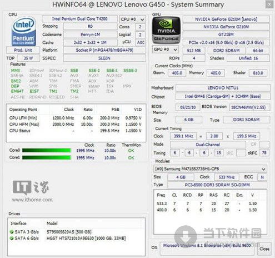This screenshot has height=258, width=275.
Task: Click the EM64T feature label
Action: [x=17, y=91]
